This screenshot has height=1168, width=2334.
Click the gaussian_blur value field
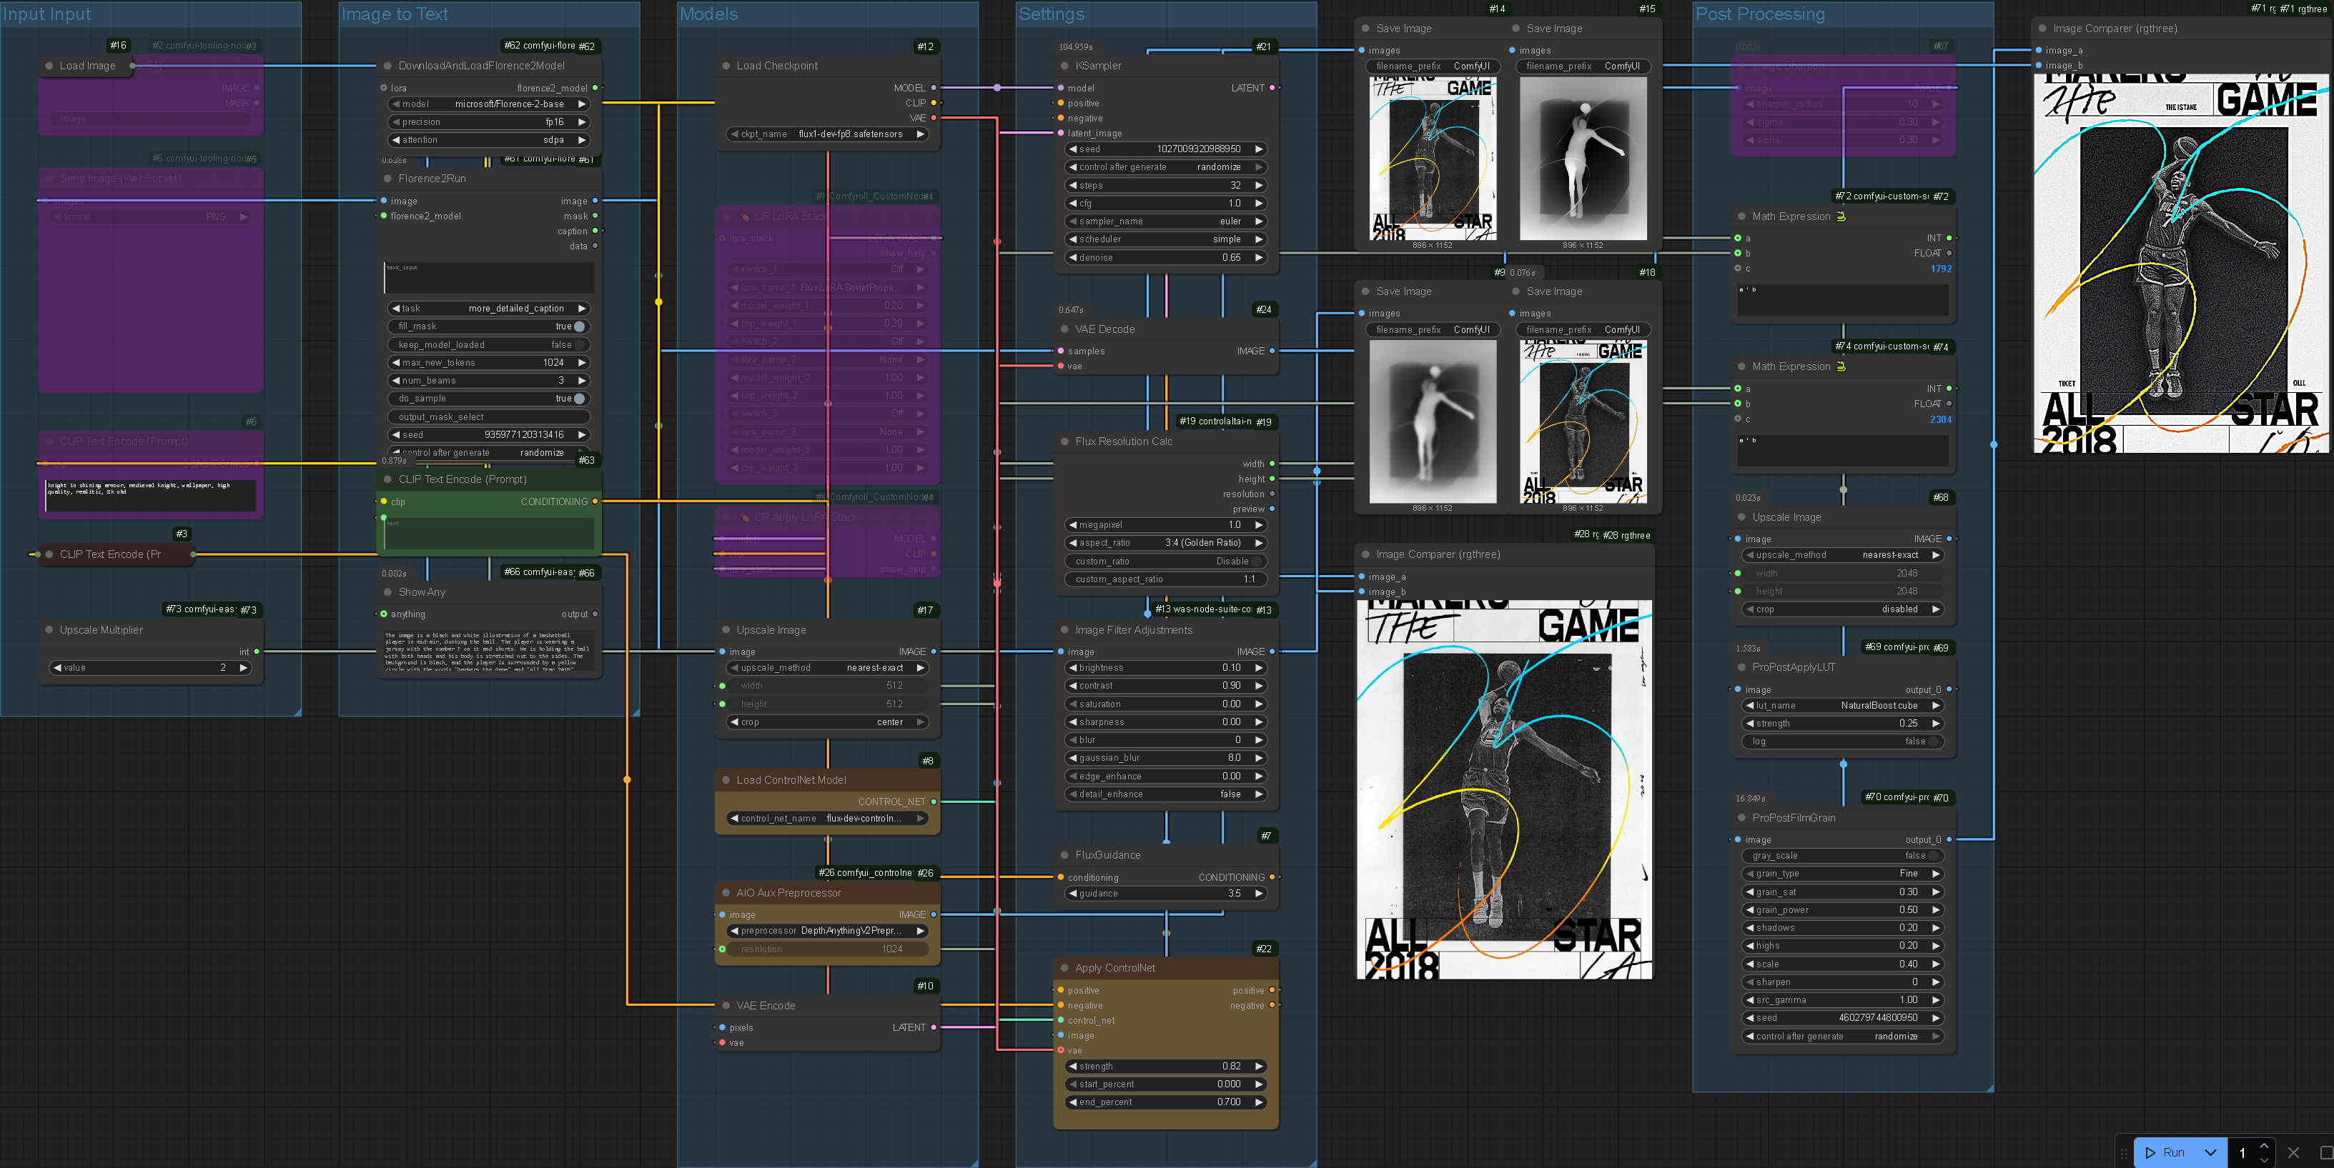point(1166,758)
